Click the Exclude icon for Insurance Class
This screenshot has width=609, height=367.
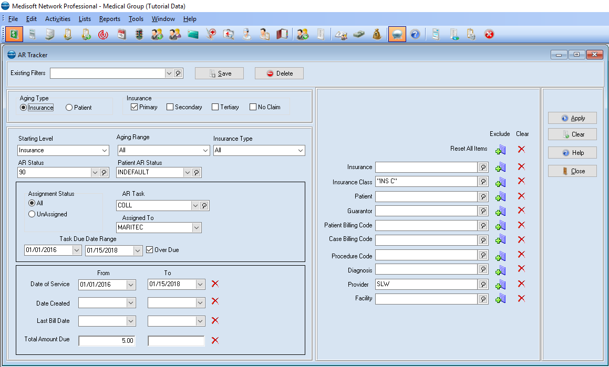[501, 182]
